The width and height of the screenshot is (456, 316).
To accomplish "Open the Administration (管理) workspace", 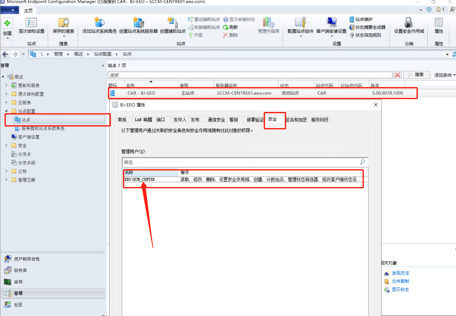I will coord(53,293).
